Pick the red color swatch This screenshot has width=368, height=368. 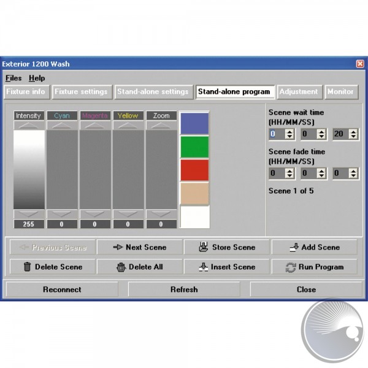(194, 170)
